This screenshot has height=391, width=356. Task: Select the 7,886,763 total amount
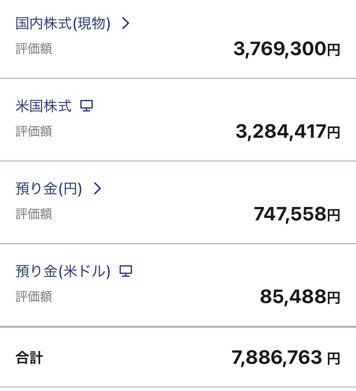click(277, 357)
